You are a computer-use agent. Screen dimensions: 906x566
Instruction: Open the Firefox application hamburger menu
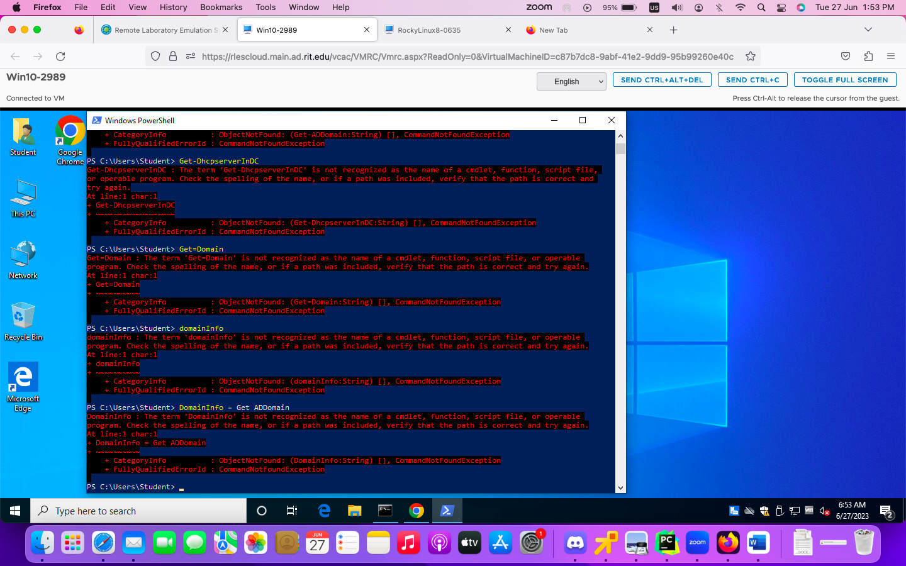pos(891,57)
